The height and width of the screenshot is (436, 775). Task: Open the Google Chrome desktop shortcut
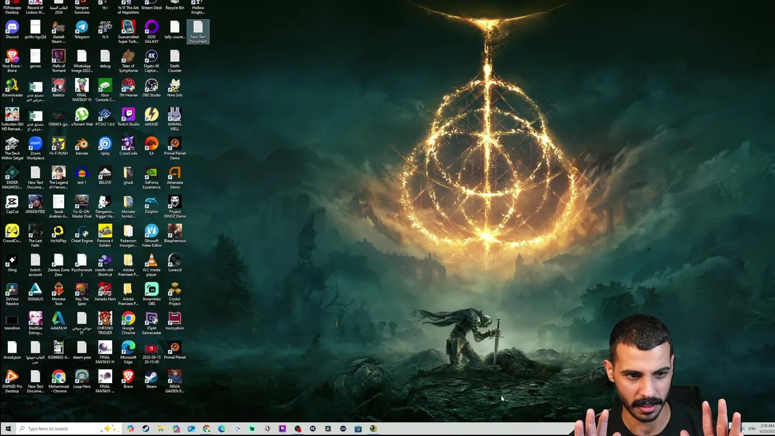(x=128, y=323)
